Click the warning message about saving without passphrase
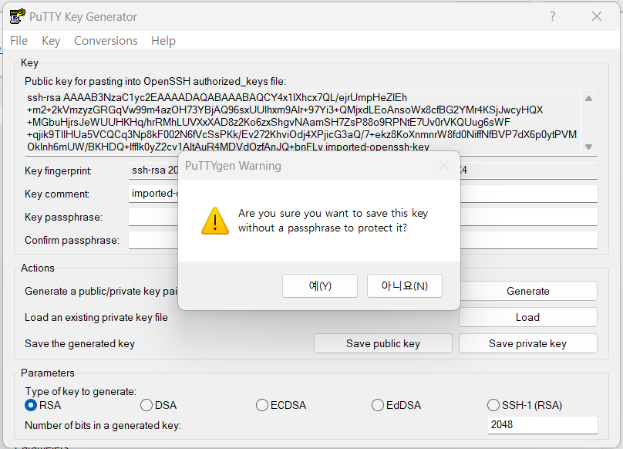 pos(333,221)
